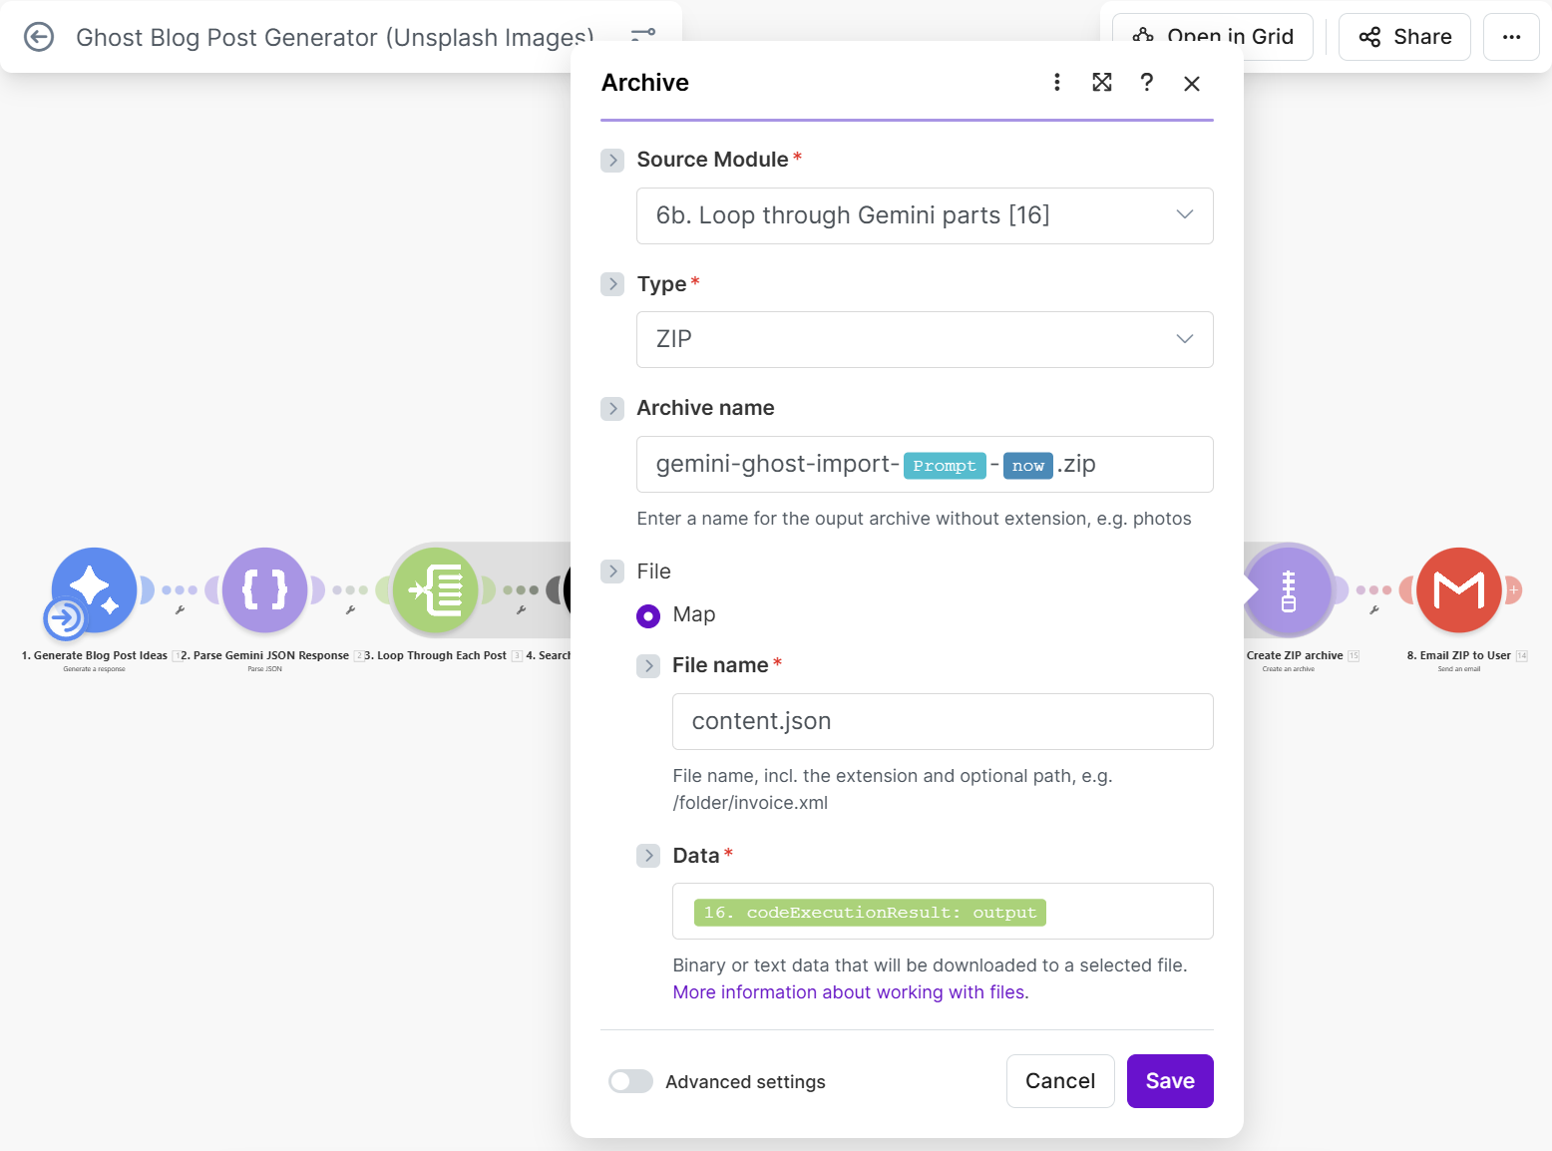This screenshot has height=1151, width=1552.
Task: Expand the Archive dialog to full screen
Action: click(1102, 83)
